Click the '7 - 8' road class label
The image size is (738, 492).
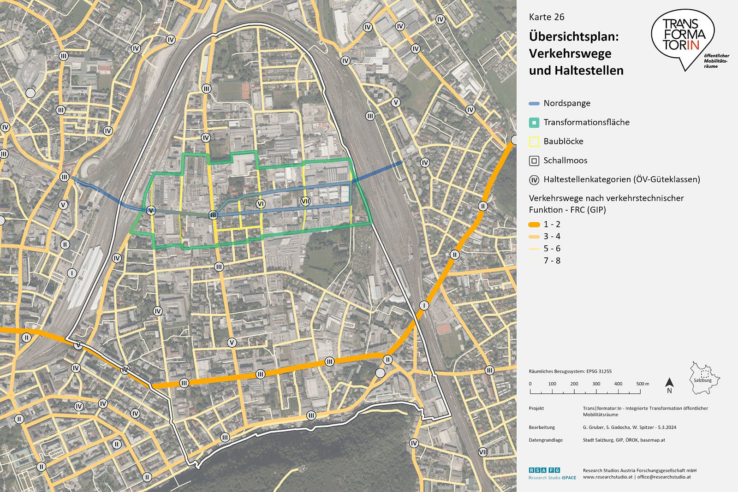[x=552, y=261]
